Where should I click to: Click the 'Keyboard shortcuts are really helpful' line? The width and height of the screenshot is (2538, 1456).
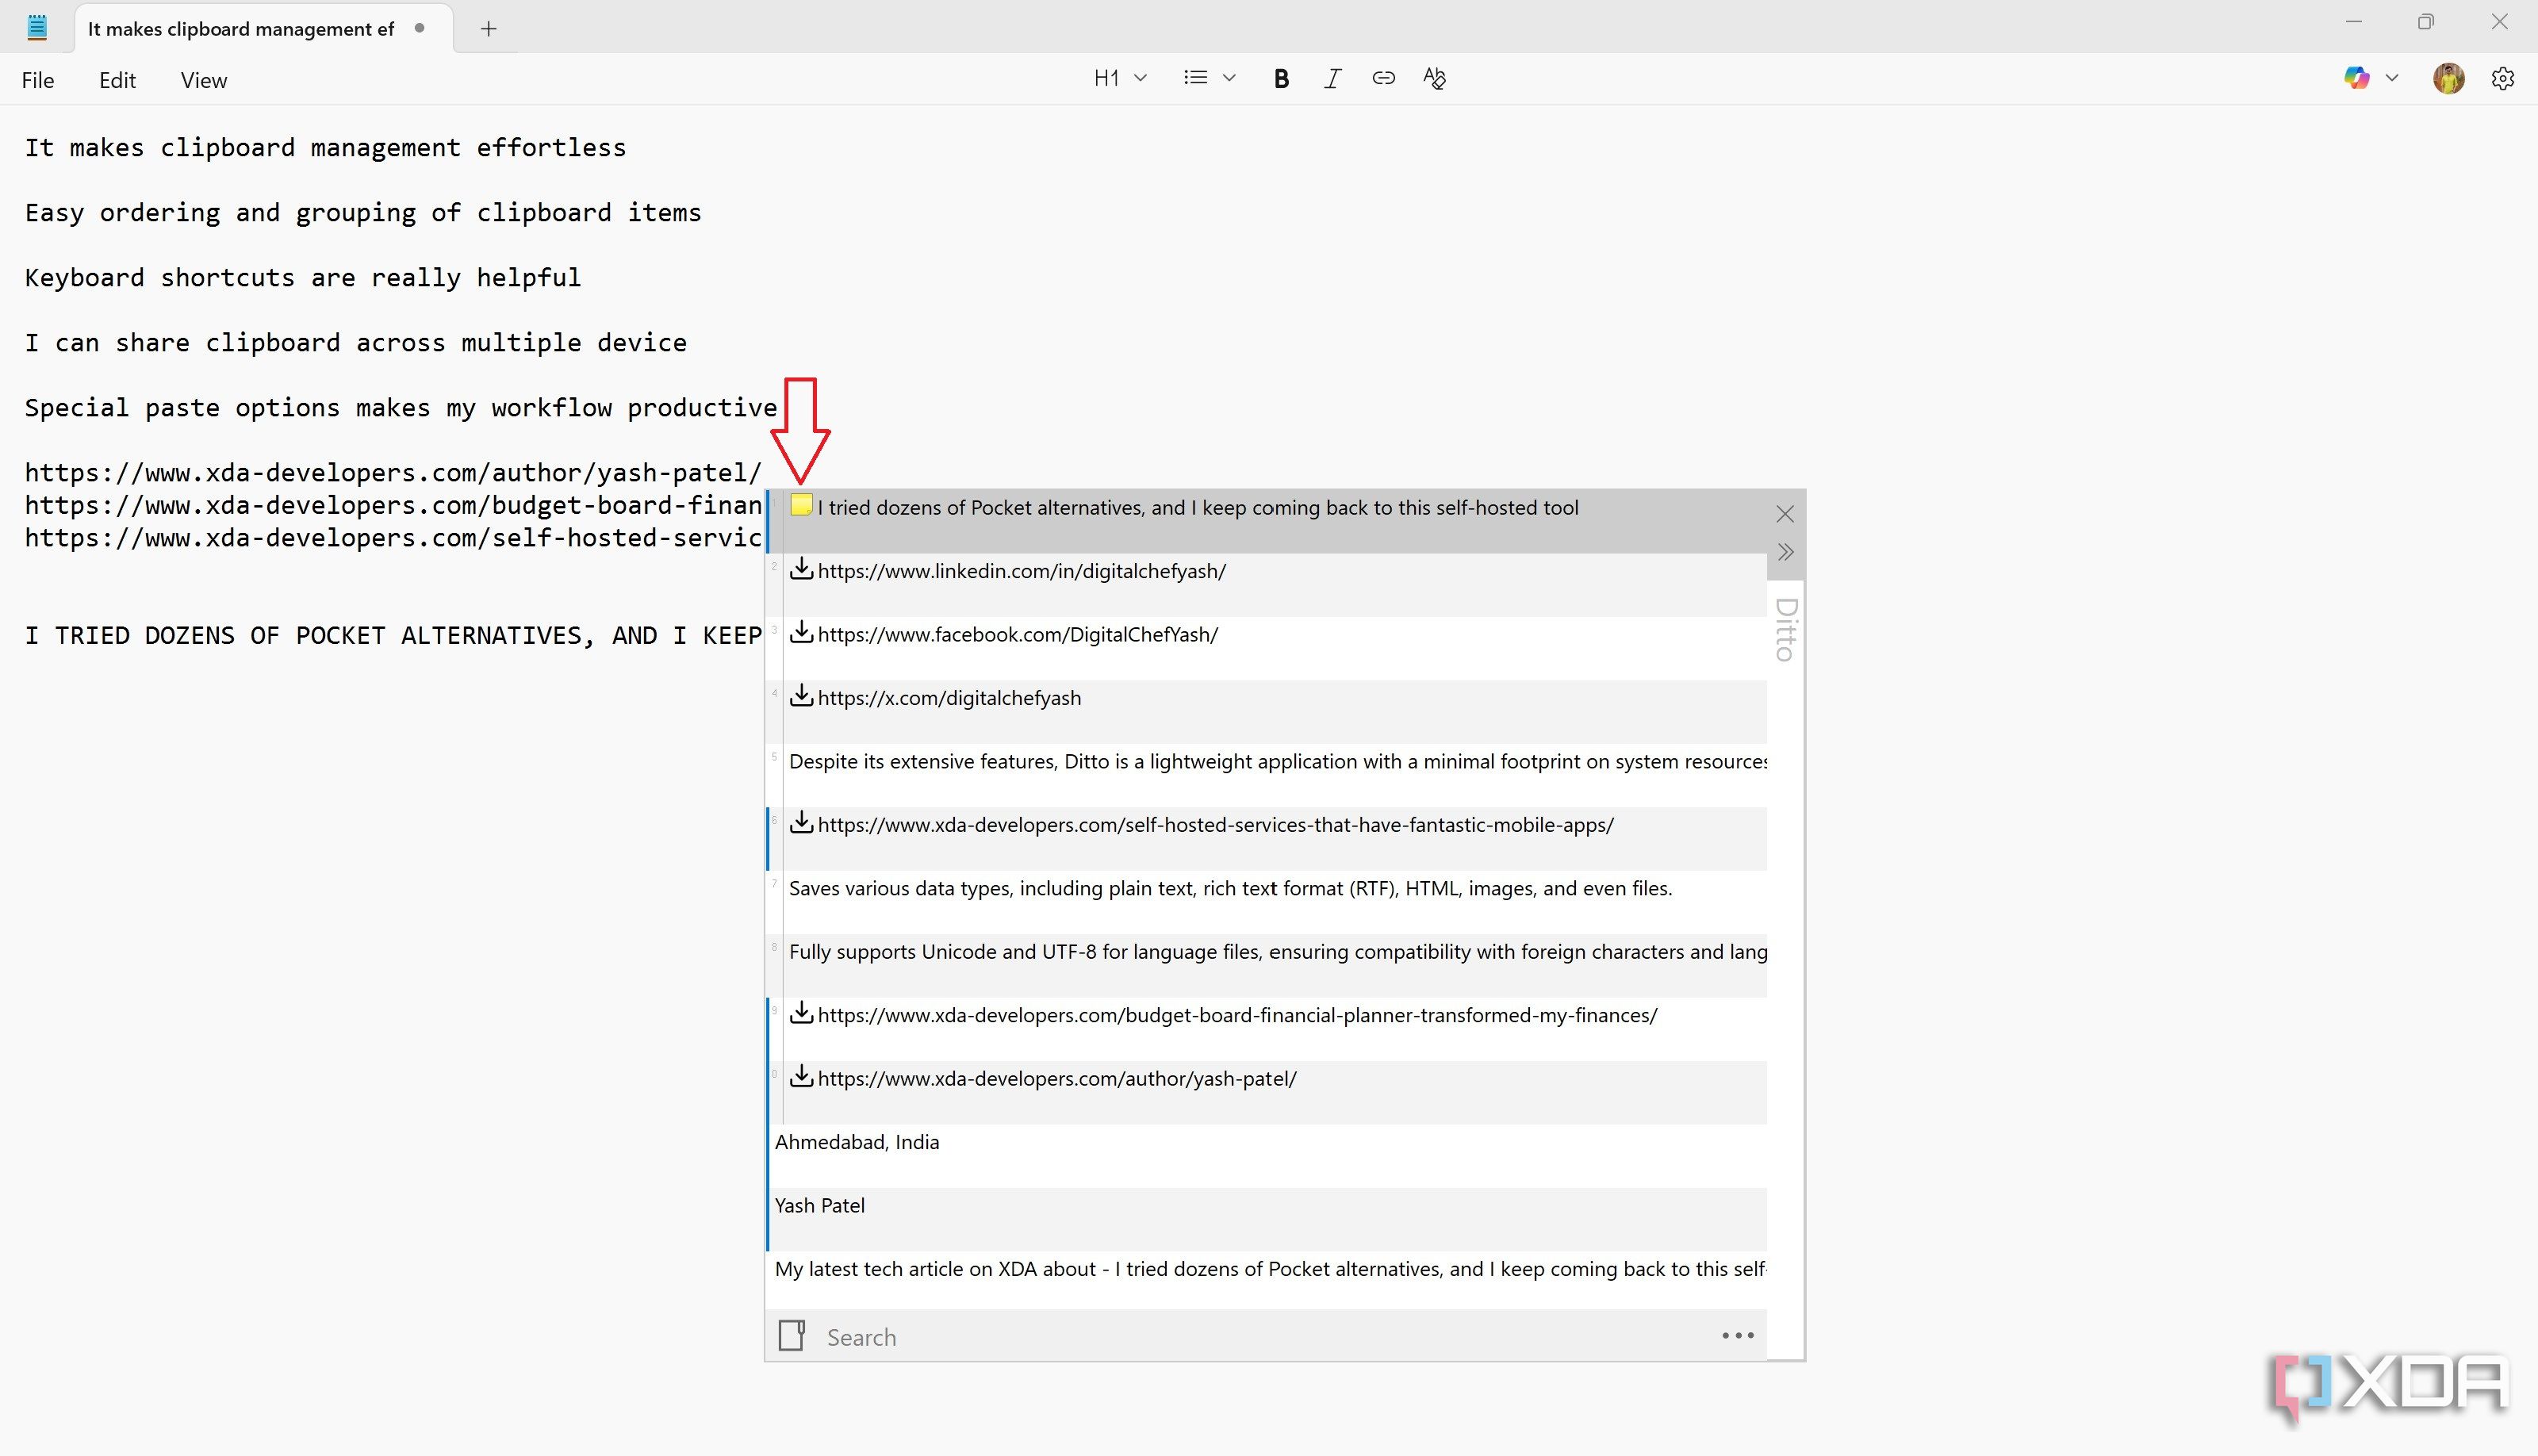tap(303, 277)
